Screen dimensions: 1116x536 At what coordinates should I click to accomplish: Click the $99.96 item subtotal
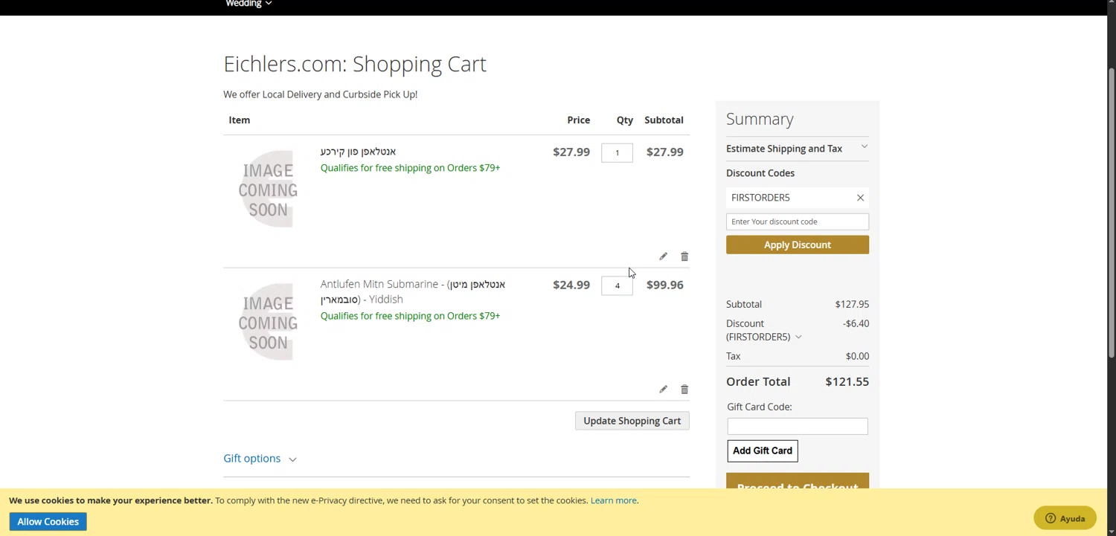[664, 285]
